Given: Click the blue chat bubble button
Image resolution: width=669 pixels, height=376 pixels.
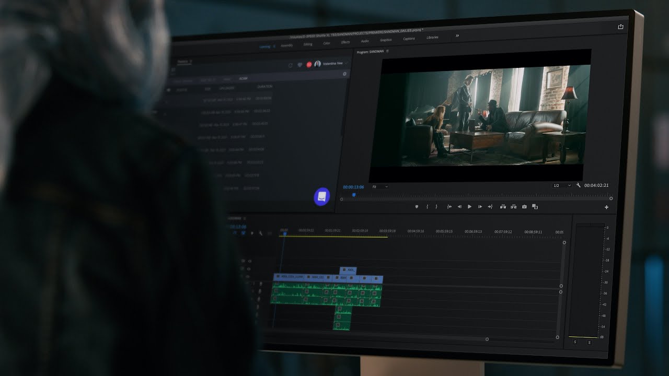Looking at the screenshot, I should (x=322, y=197).
